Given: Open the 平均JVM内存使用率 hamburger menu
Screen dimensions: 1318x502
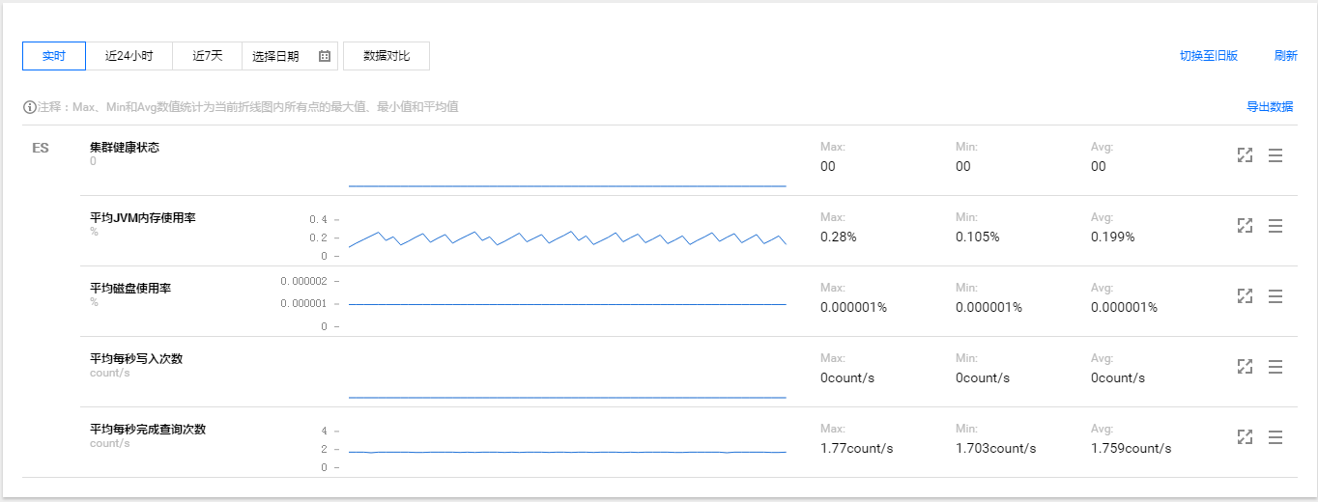Looking at the screenshot, I should [1275, 226].
